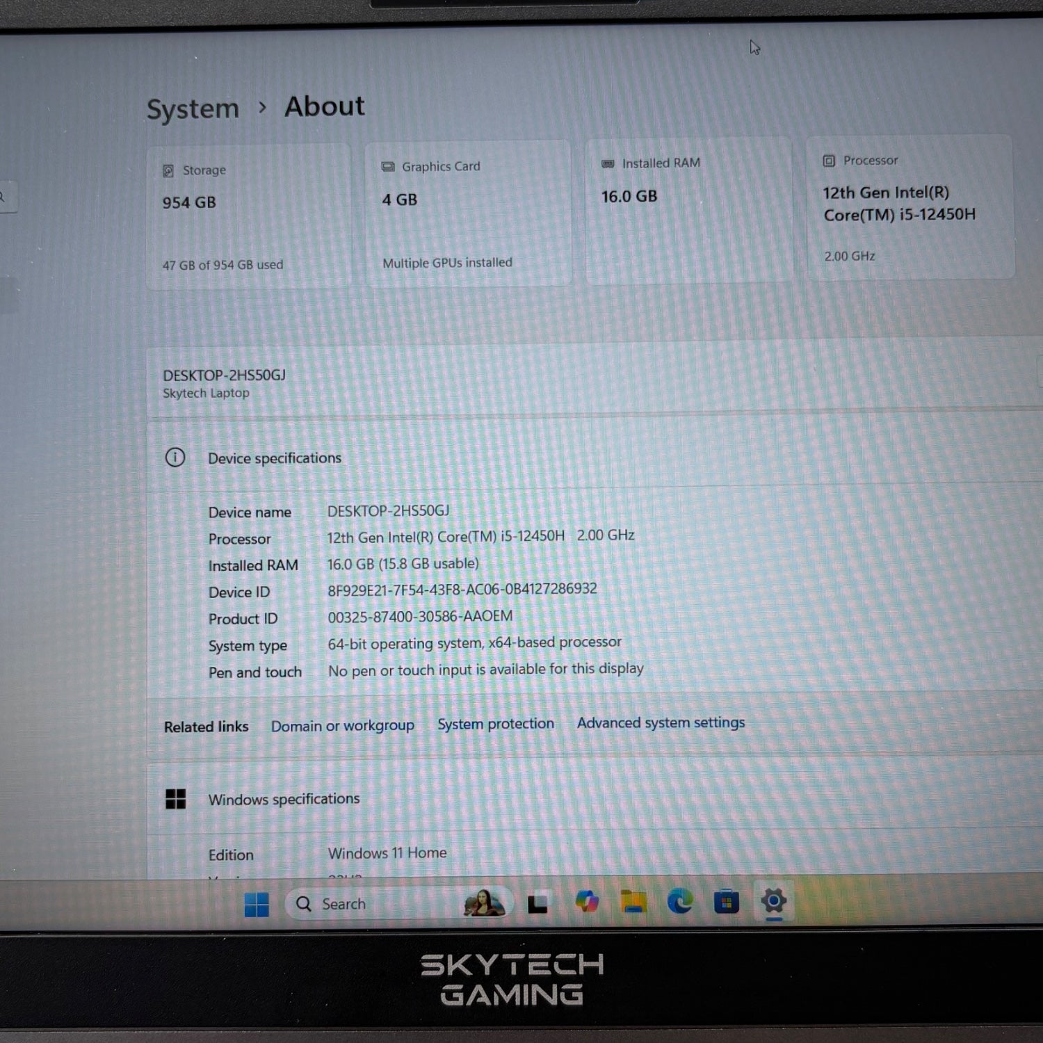Click the Windows logo beside Windows specifications

(176, 800)
